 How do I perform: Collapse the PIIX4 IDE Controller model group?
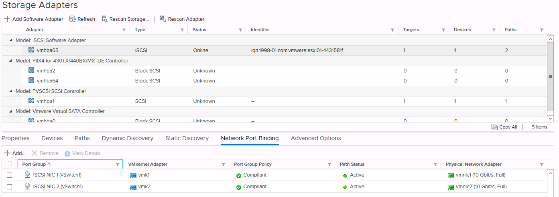[11, 61]
